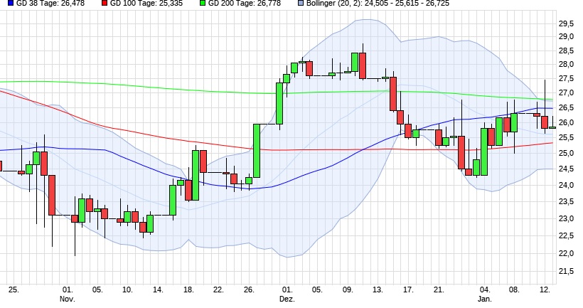Click the '13.' date label on the time axis

(378, 290)
